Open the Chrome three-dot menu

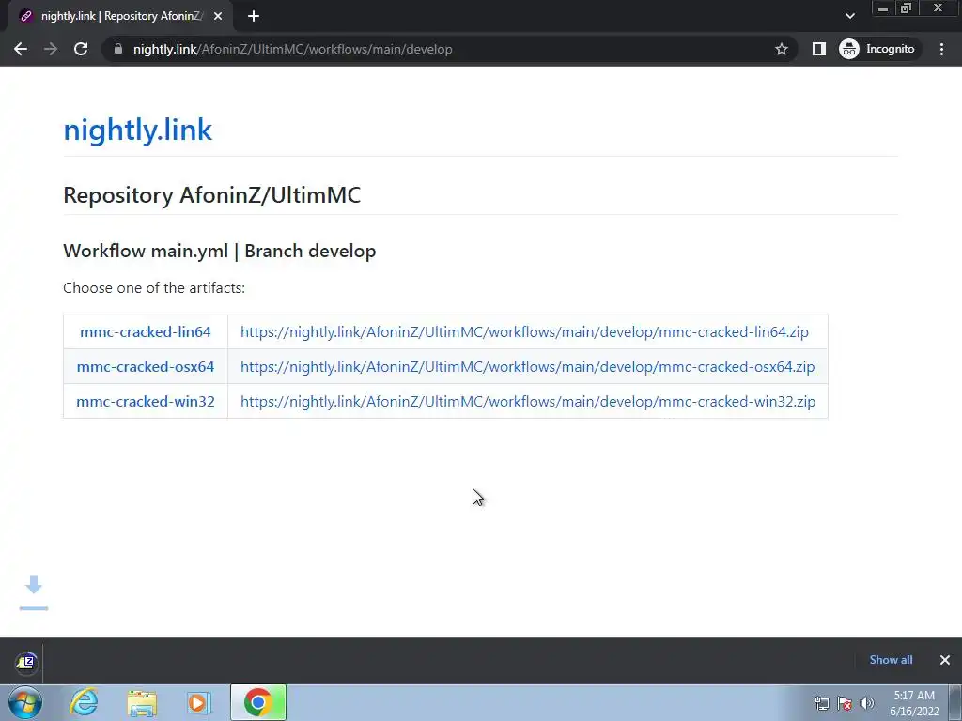point(941,49)
